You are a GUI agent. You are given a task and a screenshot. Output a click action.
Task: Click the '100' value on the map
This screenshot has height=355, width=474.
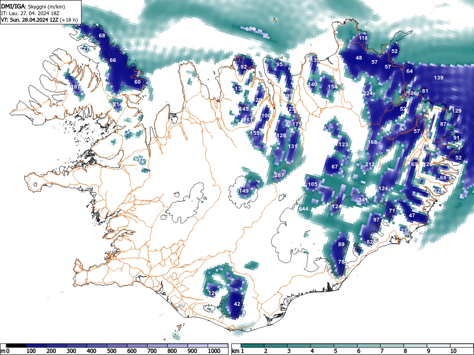[266, 115]
